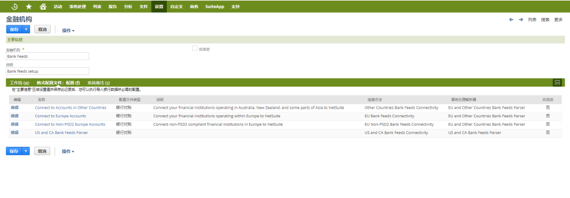This screenshot has width=570, height=198.
Task: Select EU Non-PSD2 Bank Feeds Connectivity cell
Action: pos(400,124)
